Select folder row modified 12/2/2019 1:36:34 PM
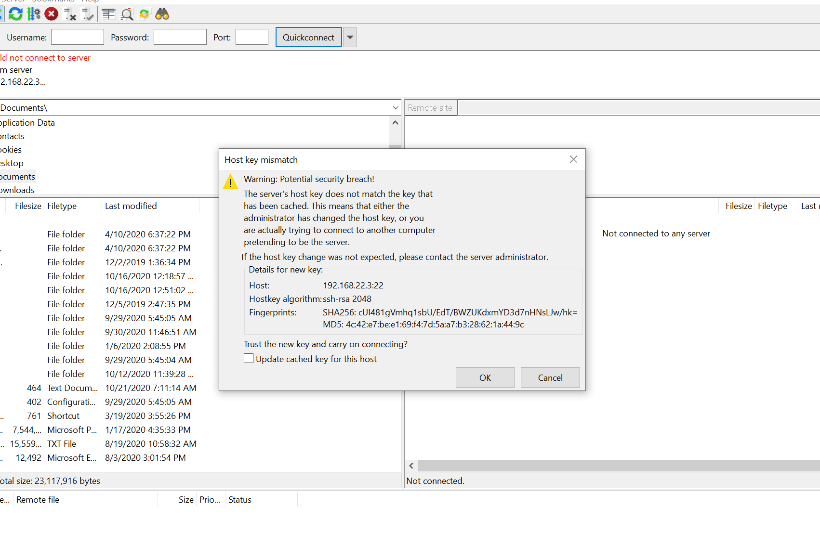This screenshot has height=533, width=820. 99,262
